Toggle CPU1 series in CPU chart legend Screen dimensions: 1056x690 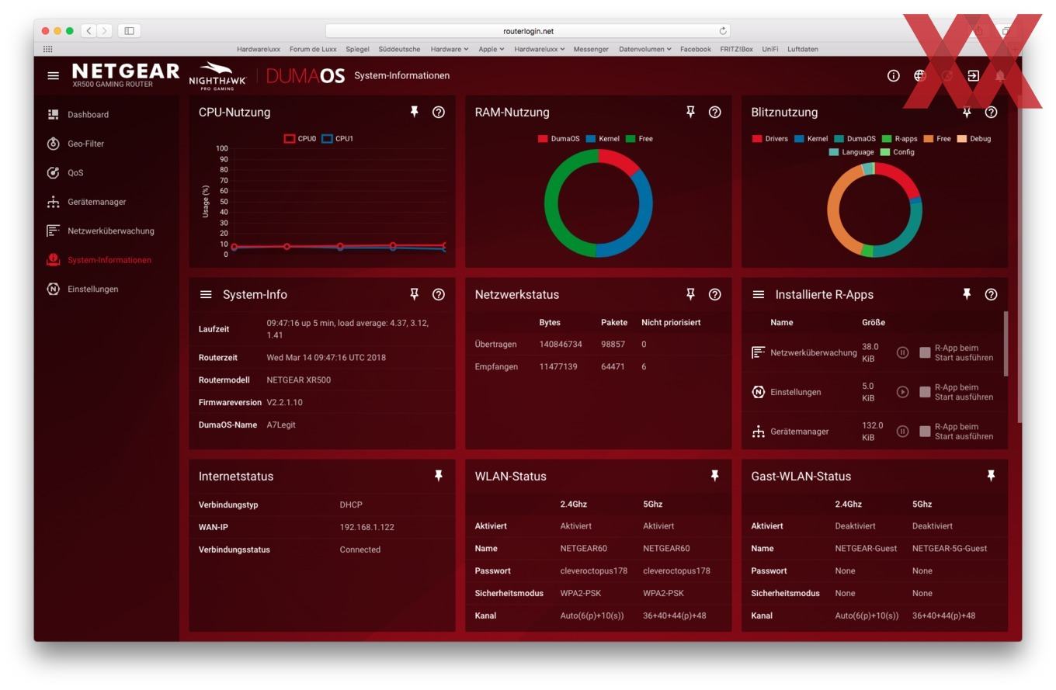[x=337, y=139]
